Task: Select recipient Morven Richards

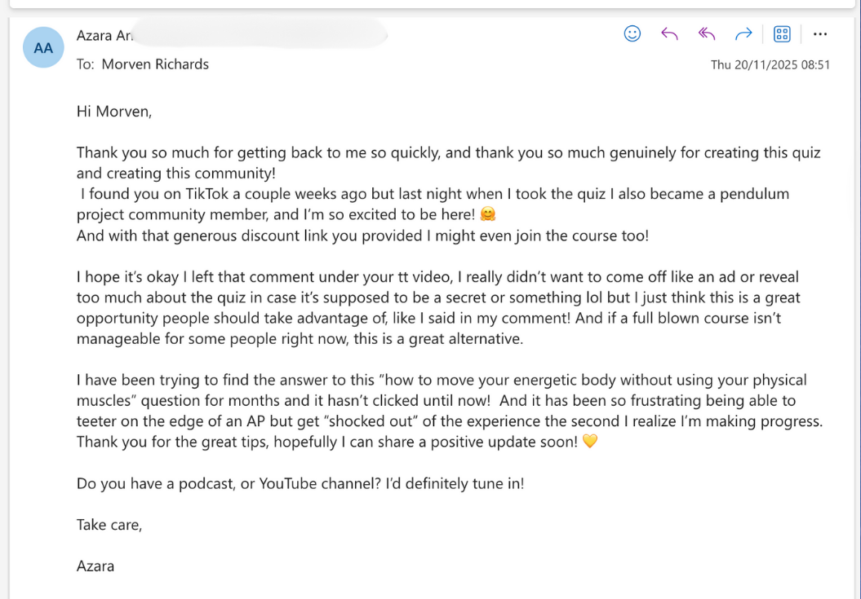Action: pos(155,64)
